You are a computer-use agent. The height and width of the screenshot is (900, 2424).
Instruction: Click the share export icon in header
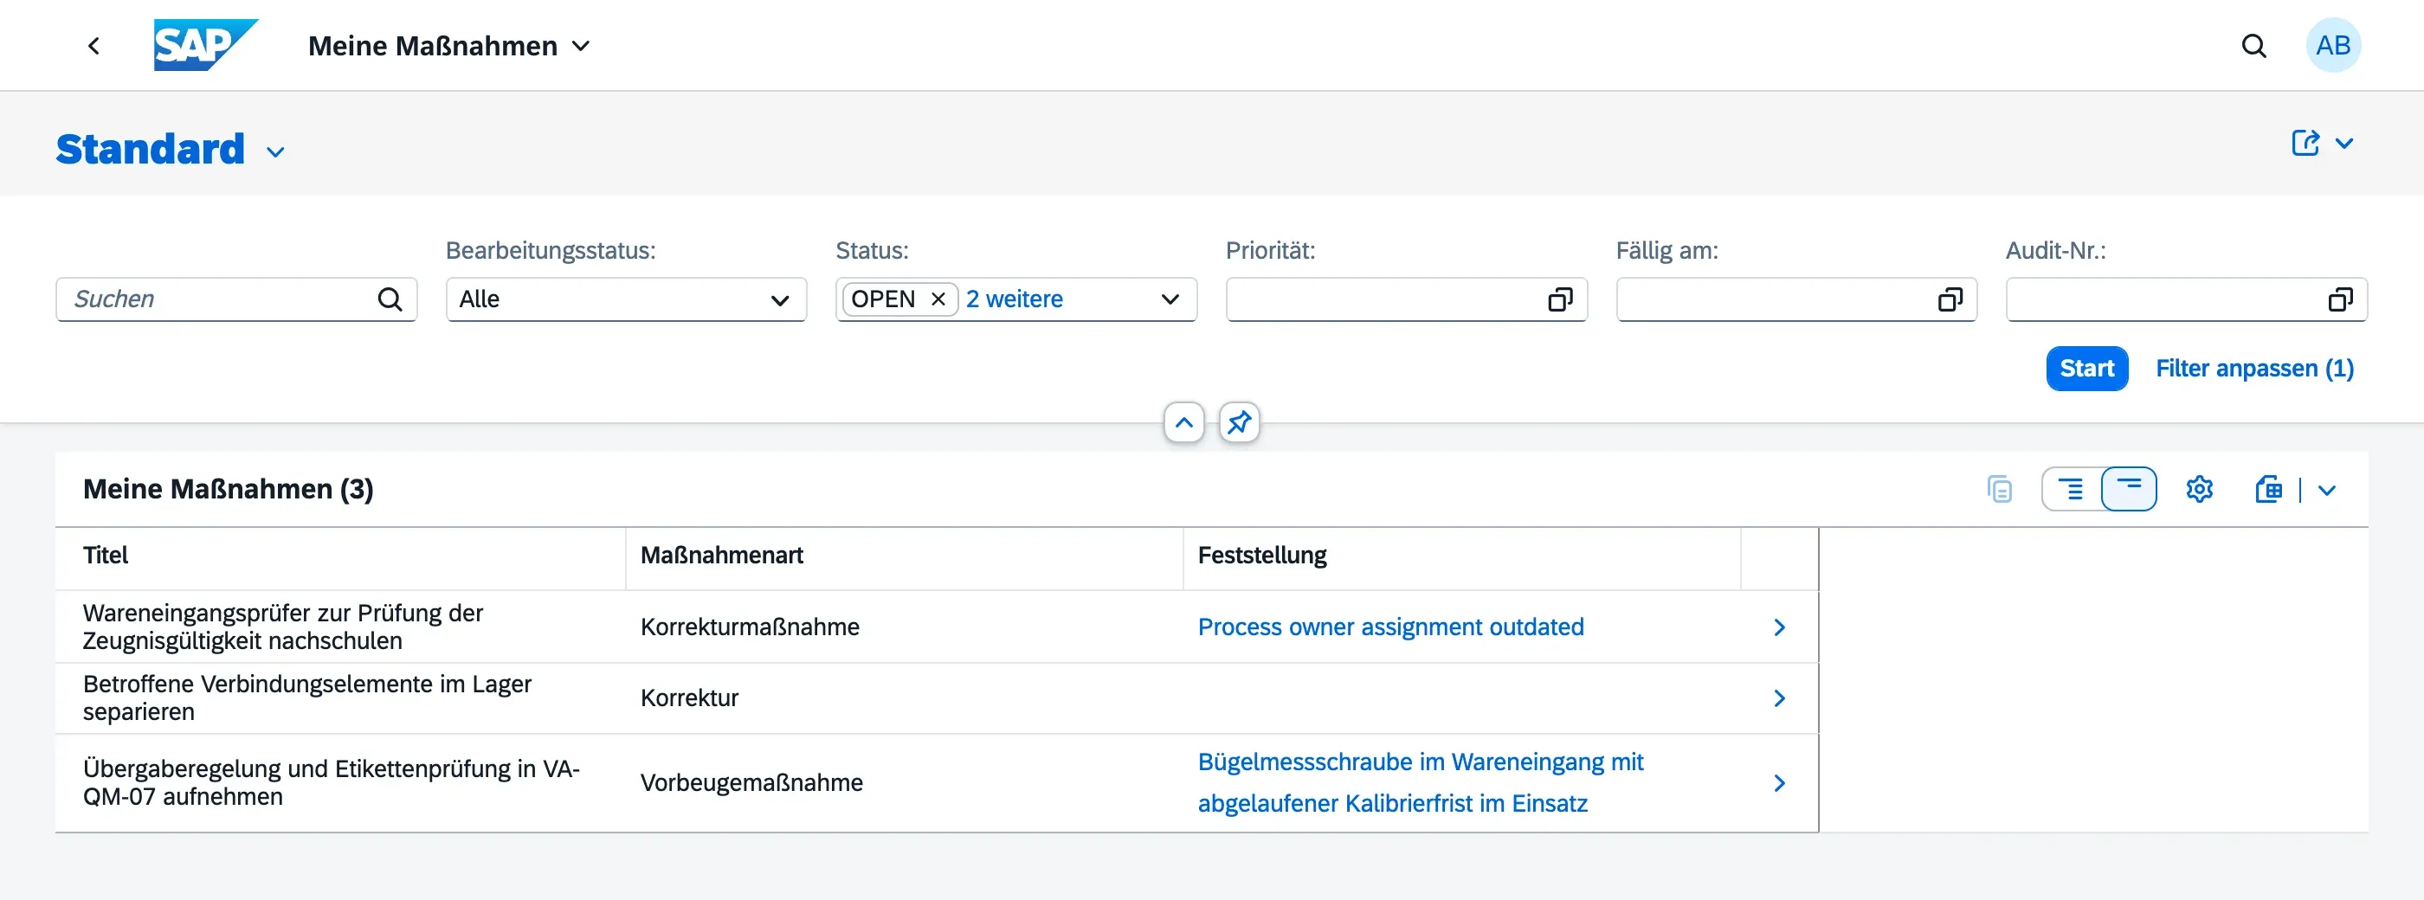point(2305,143)
